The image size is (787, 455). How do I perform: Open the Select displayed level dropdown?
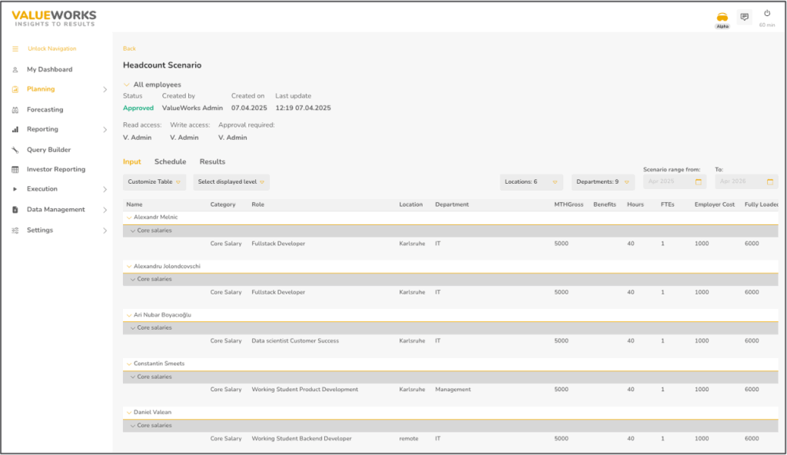click(231, 182)
